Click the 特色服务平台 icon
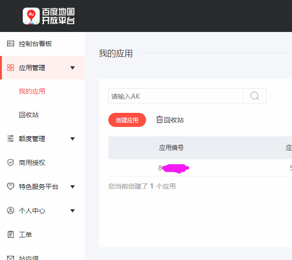This screenshot has height=260, width=292. point(10,186)
